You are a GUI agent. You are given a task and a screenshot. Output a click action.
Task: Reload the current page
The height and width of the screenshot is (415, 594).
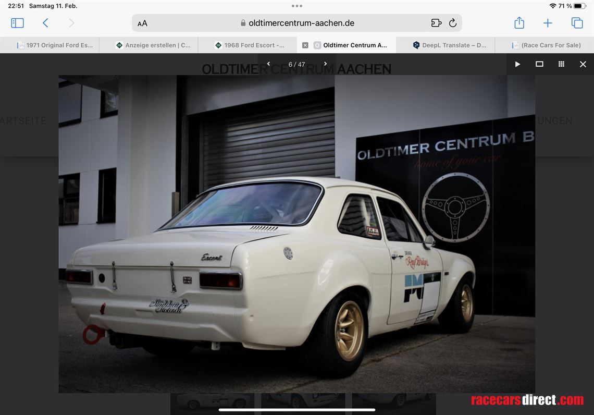coord(453,23)
